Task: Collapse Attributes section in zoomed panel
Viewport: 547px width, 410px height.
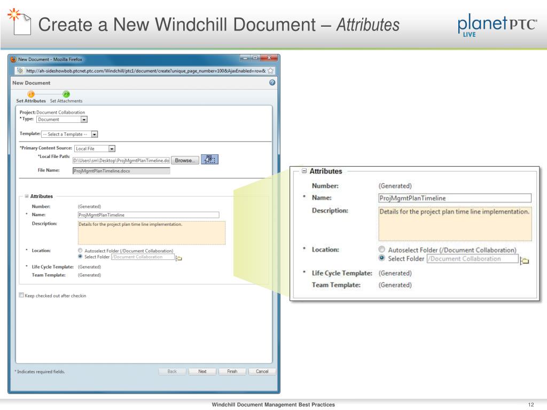Action: click(304, 171)
